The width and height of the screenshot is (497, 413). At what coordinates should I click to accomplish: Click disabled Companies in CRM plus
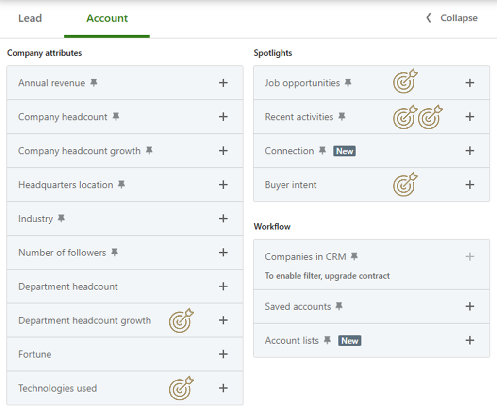click(x=470, y=256)
